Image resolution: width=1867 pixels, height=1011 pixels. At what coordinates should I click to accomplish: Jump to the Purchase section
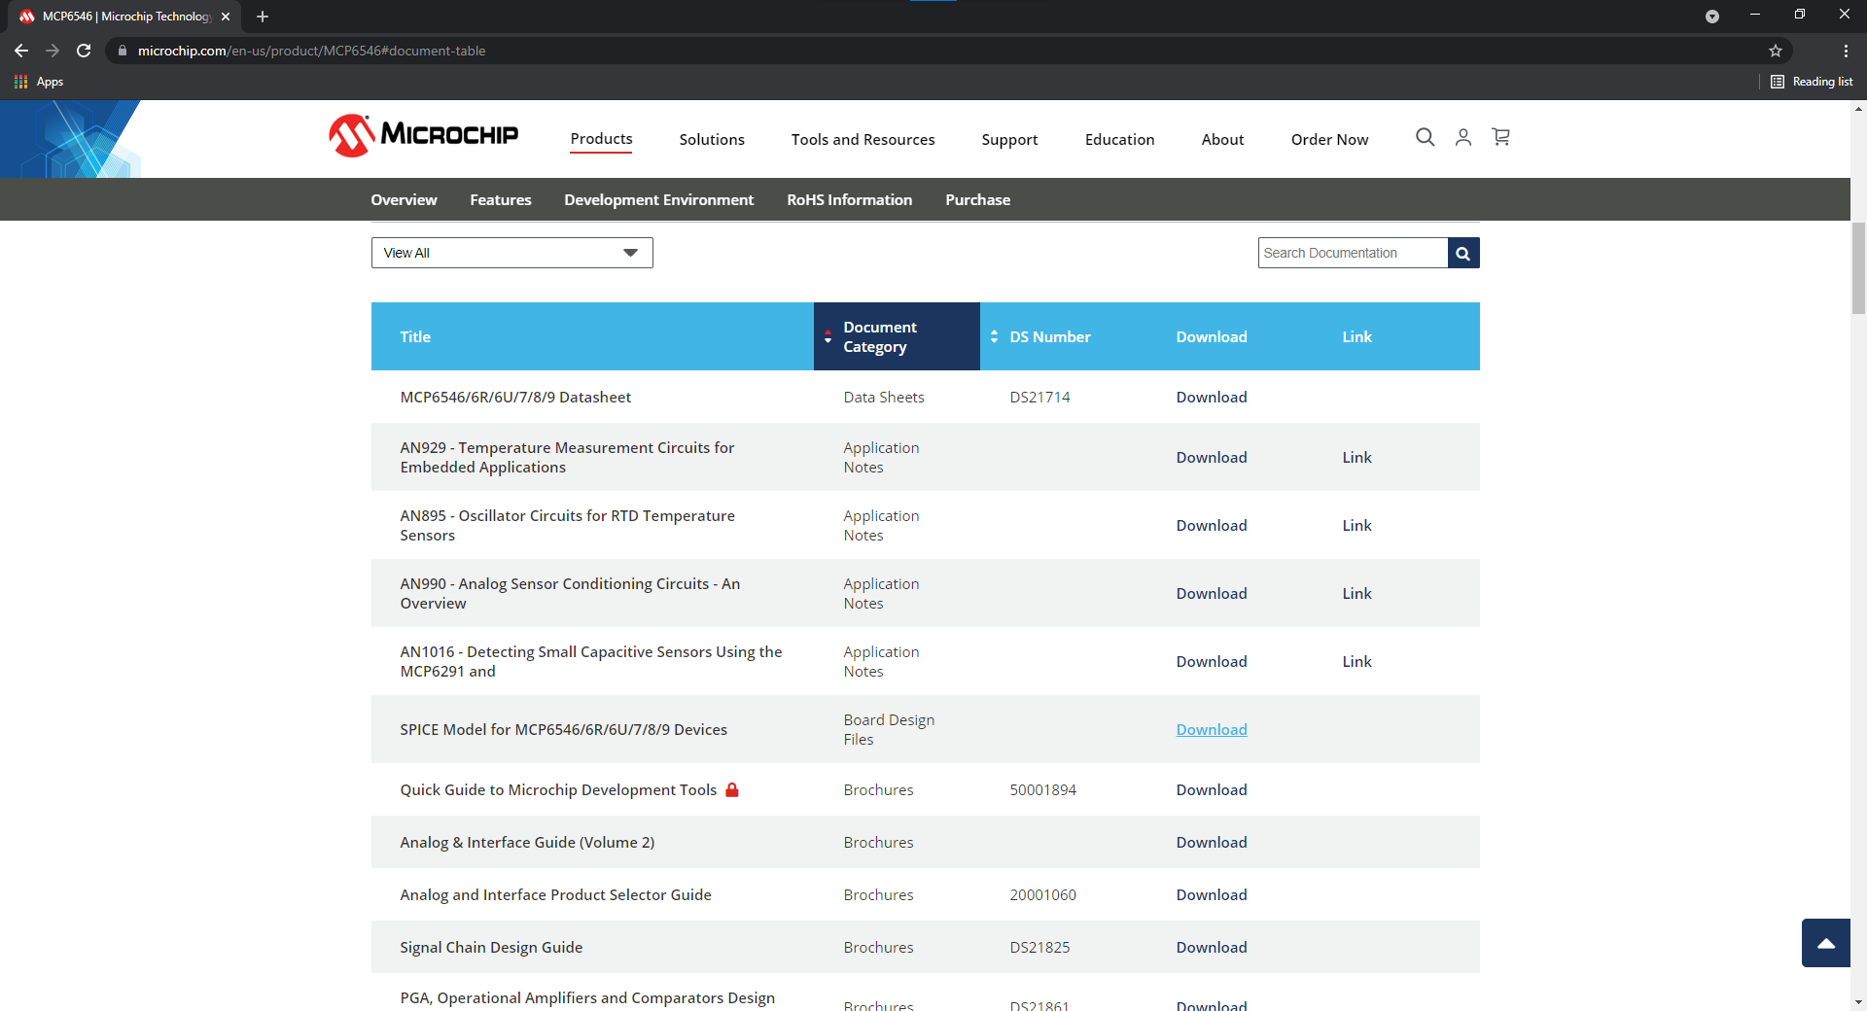click(977, 199)
